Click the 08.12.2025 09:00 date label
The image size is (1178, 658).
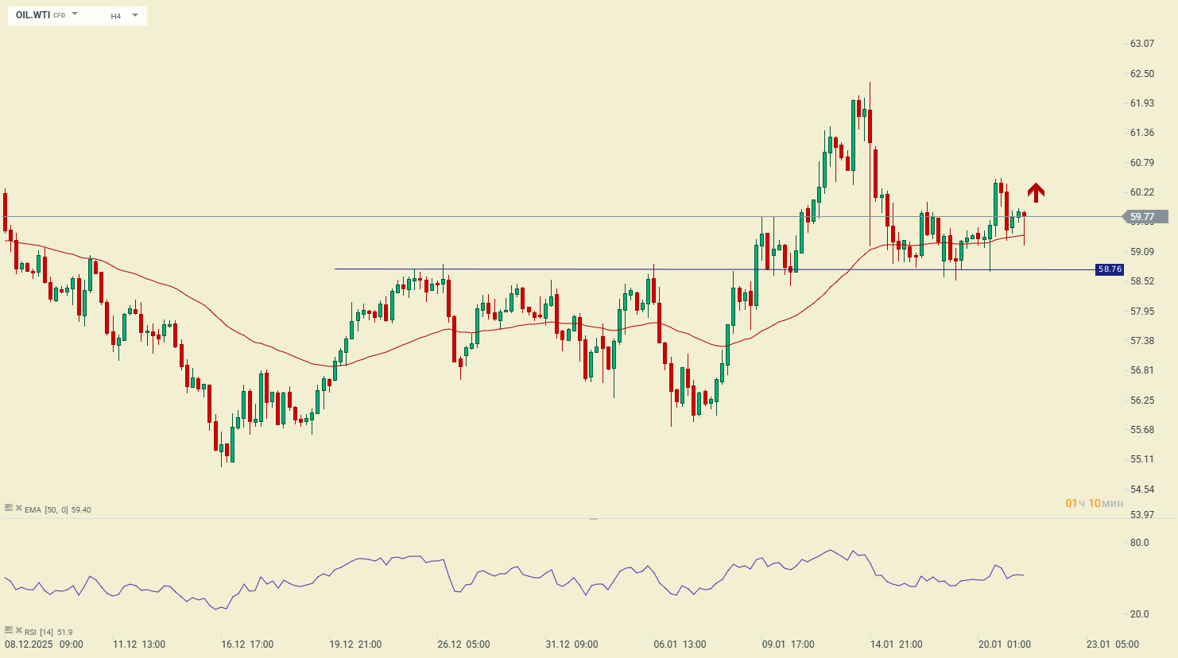click(x=44, y=644)
